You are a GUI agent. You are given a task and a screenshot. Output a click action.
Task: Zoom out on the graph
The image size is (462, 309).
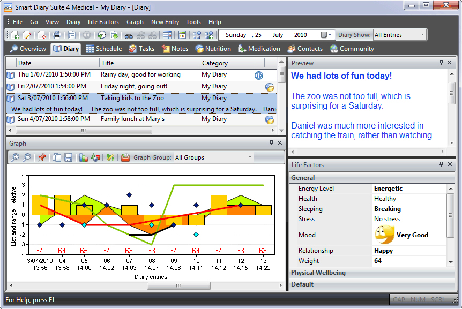pyautogui.click(x=26, y=157)
